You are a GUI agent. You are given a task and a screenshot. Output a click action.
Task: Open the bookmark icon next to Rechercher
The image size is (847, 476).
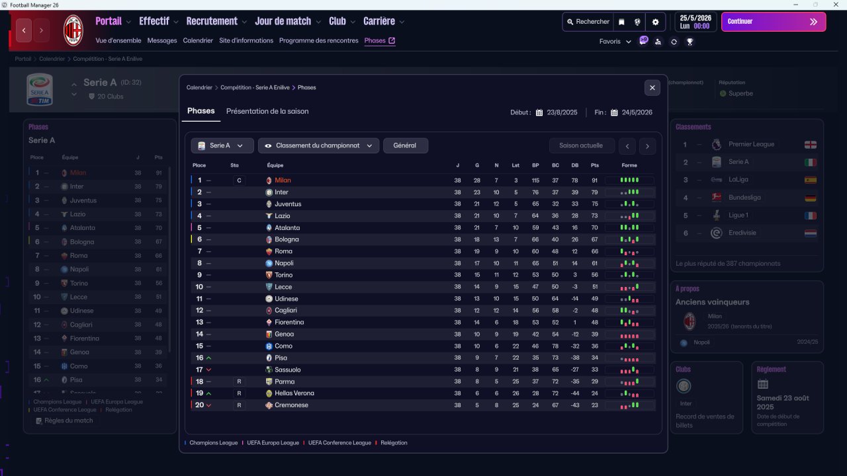coord(621,22)
